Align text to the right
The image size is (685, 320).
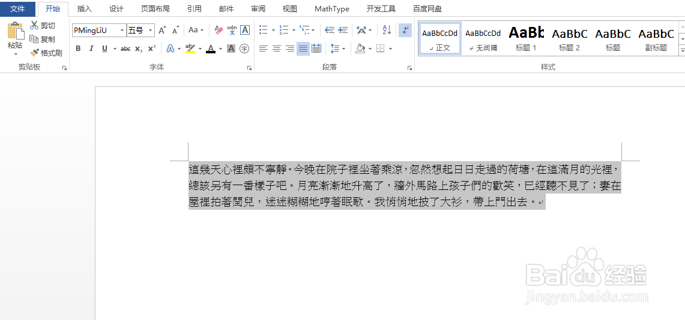pyautogui.click(x=289, y=49)
